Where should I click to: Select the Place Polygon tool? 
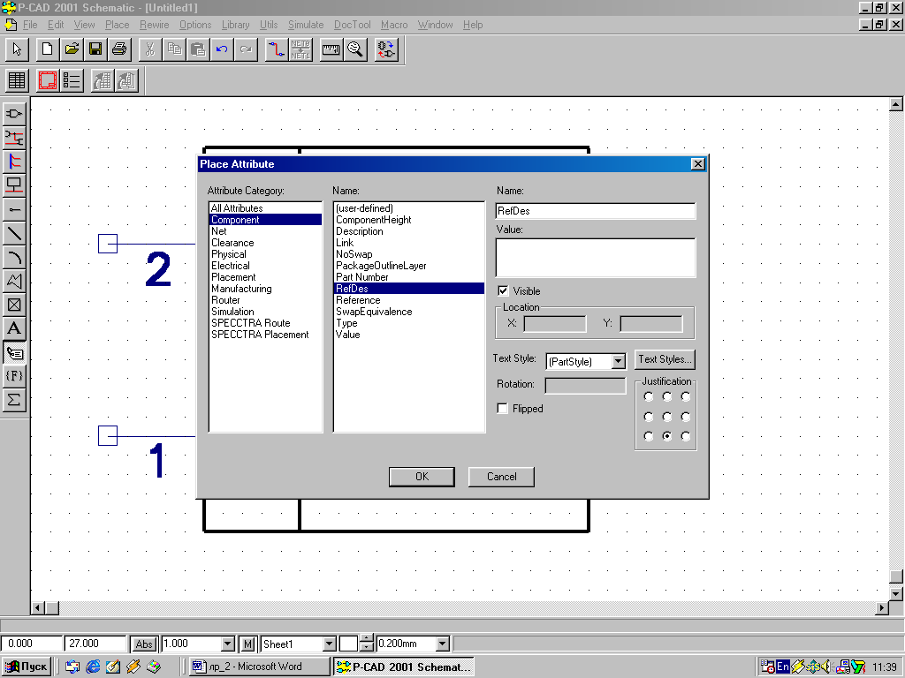pyautogui.click(x=14, y=281)
